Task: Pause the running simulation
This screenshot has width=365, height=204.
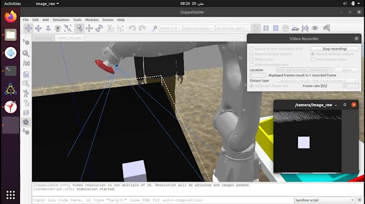Action: point(266,28)
